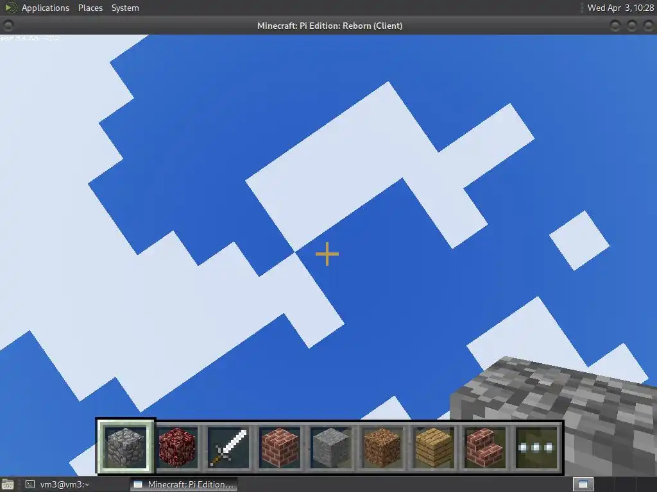Open the Applications menu
The height and width of the screenshot is (492, 657).
46,8
